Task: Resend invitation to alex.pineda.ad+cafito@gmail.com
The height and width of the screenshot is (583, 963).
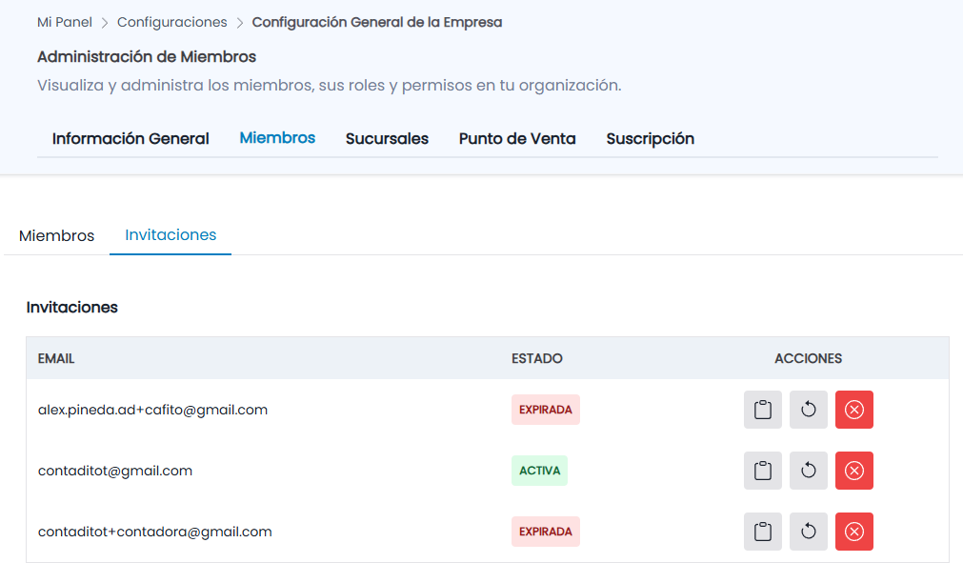Action: 809,410
